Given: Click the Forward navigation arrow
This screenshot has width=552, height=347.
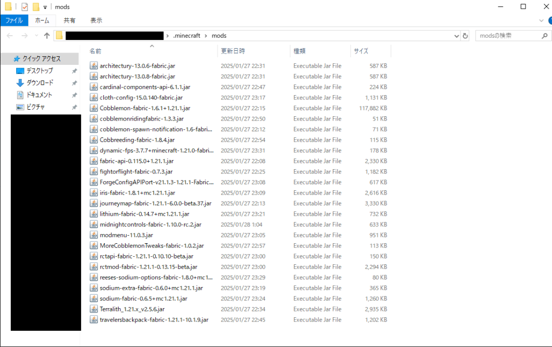Looking at the screenshot, I should click(x=24, y=36).
